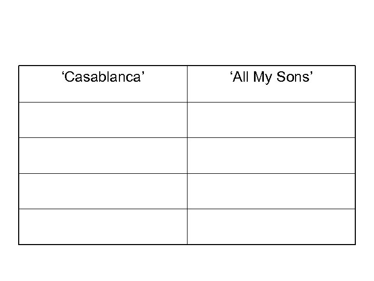Click the empty space below the table
The height and width of the screenshot is (281, 374).
pos(187,263)
